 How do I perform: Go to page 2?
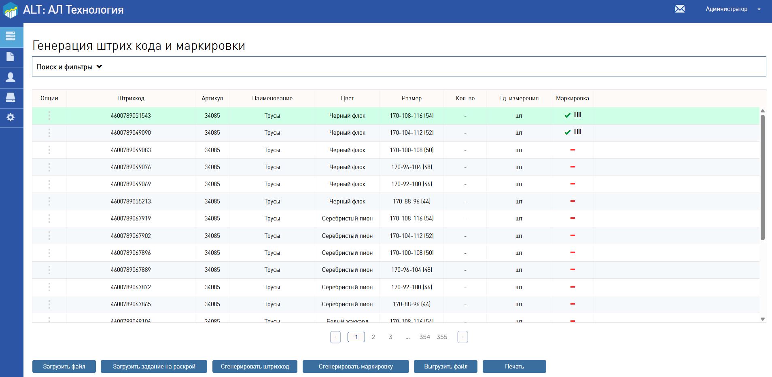click(x=373, y=337)
